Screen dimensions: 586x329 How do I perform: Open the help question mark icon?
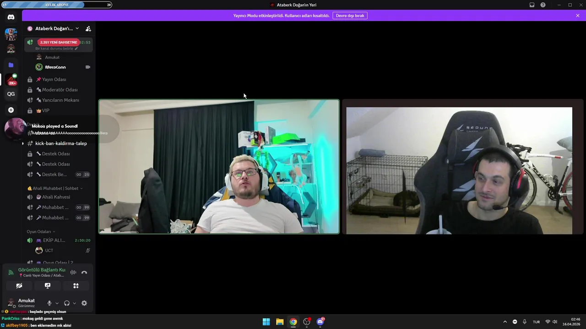(543, 5)
